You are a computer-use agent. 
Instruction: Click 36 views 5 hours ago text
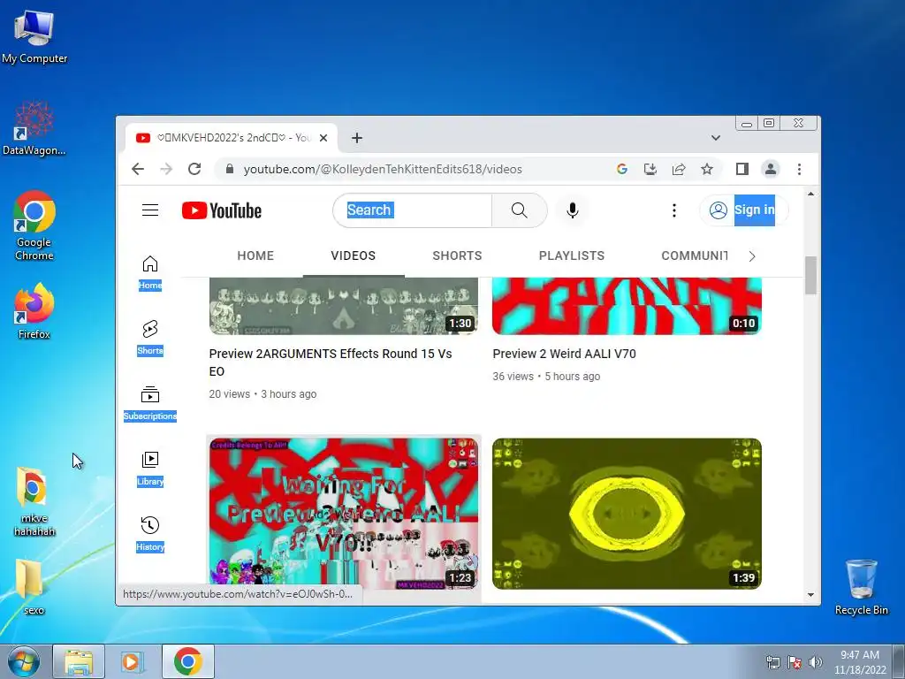546,377
